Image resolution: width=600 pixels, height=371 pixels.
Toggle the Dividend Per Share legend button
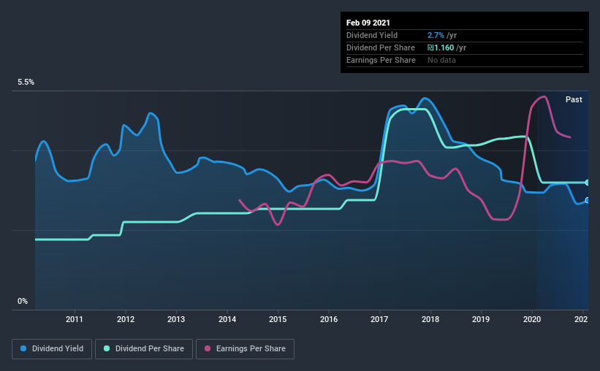144,349
